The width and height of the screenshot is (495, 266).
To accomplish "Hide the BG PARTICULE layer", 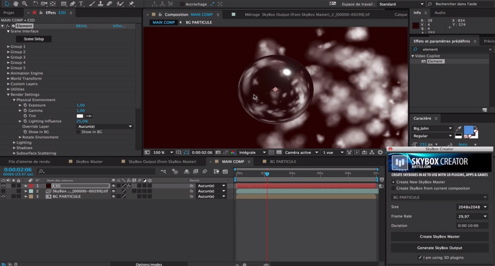I will point(3,196).
